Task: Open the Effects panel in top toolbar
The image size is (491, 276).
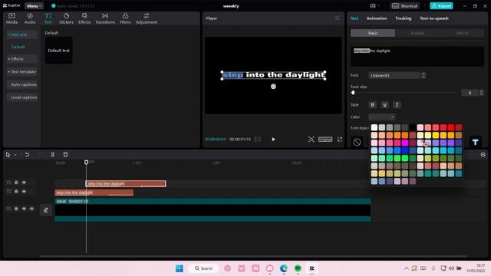Action: click(x=84, y=18)
